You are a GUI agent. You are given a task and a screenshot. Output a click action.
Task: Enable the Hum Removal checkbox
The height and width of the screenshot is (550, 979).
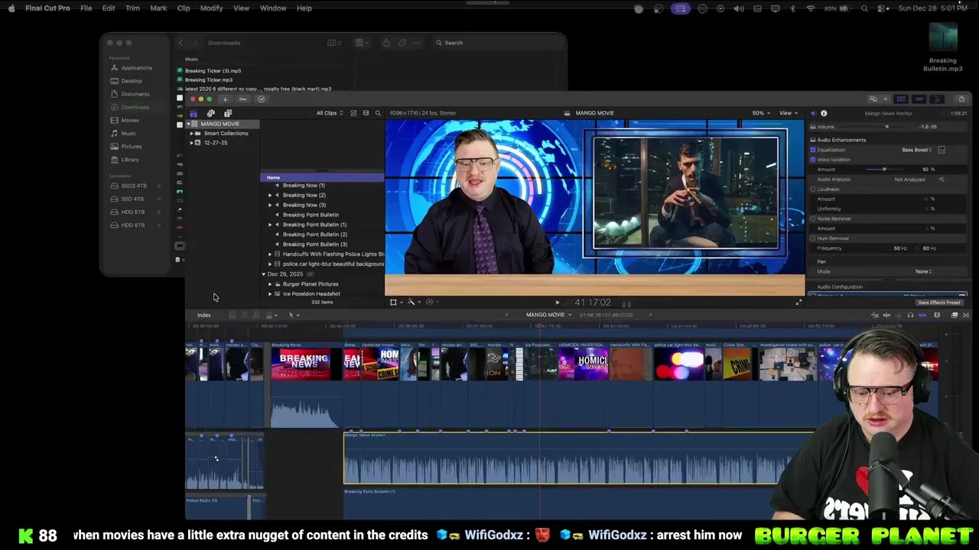pos(812,238)
